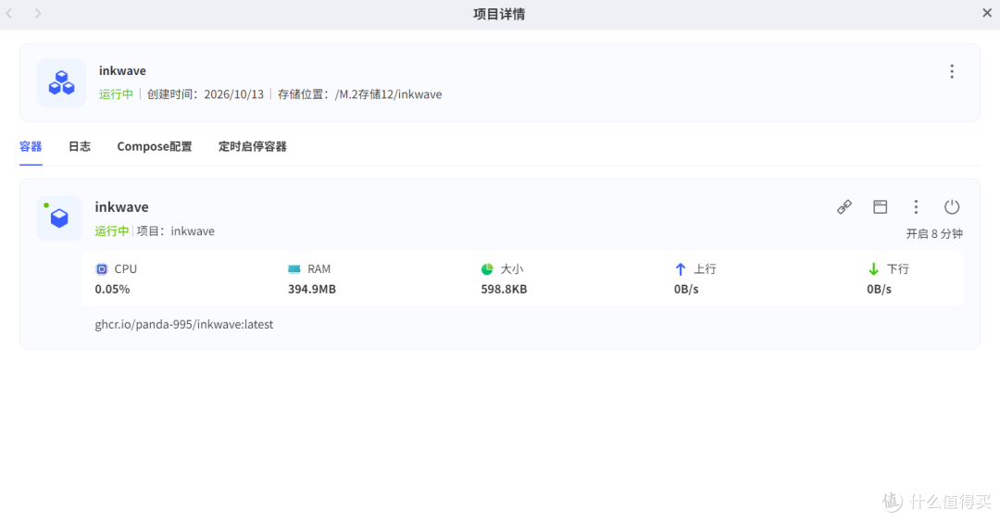Click the inkwave container cube icon

(59, 218)
